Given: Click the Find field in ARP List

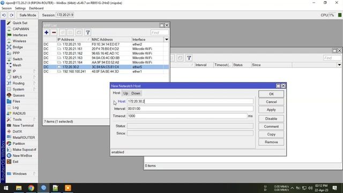Looking at the screenshot, I should pyautogui.click(x=160, y=32).
